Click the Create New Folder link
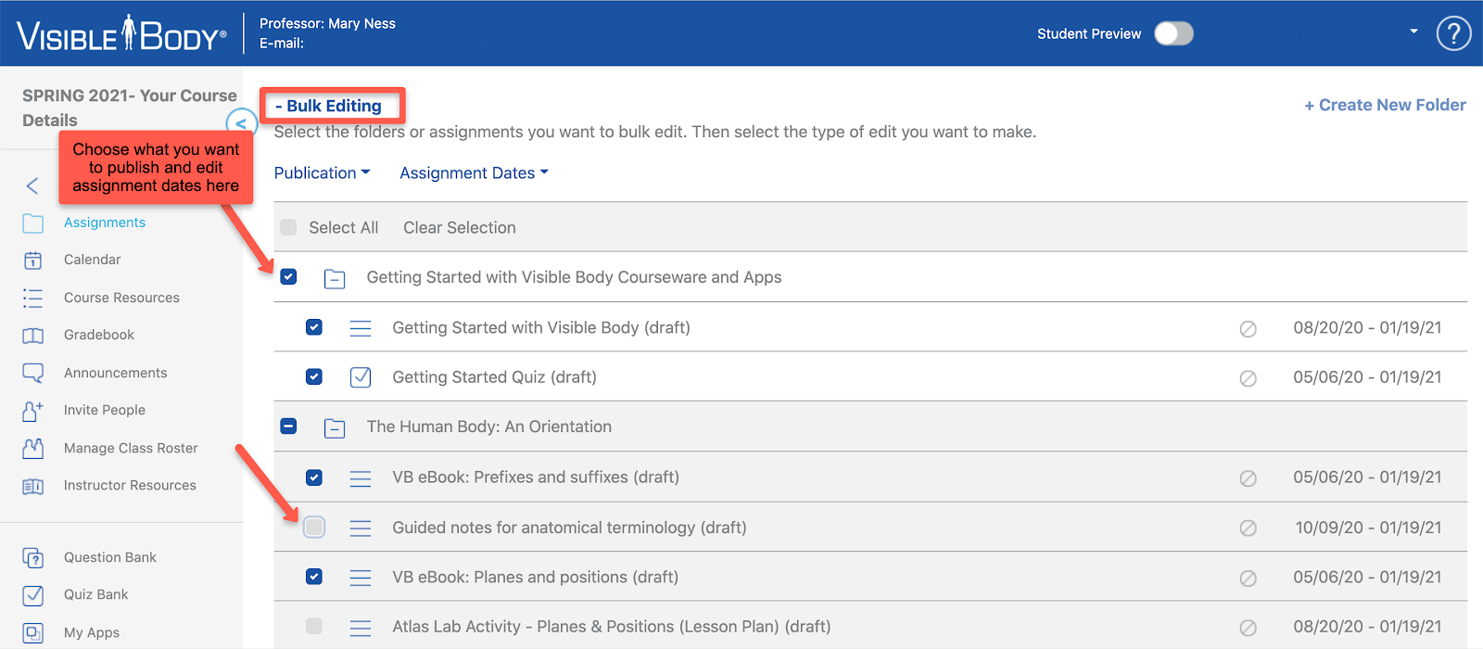 click(1385, 105)
